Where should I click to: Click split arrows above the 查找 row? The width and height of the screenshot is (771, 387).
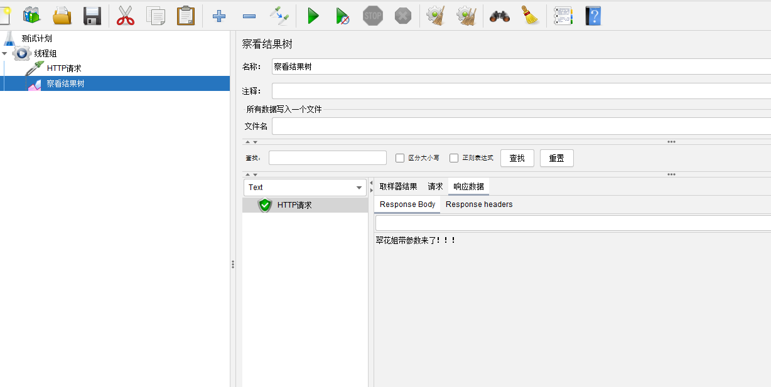coord(251,142)
